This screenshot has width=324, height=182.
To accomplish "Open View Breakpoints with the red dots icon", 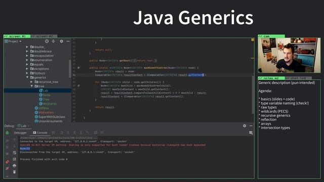I will 7,162.
